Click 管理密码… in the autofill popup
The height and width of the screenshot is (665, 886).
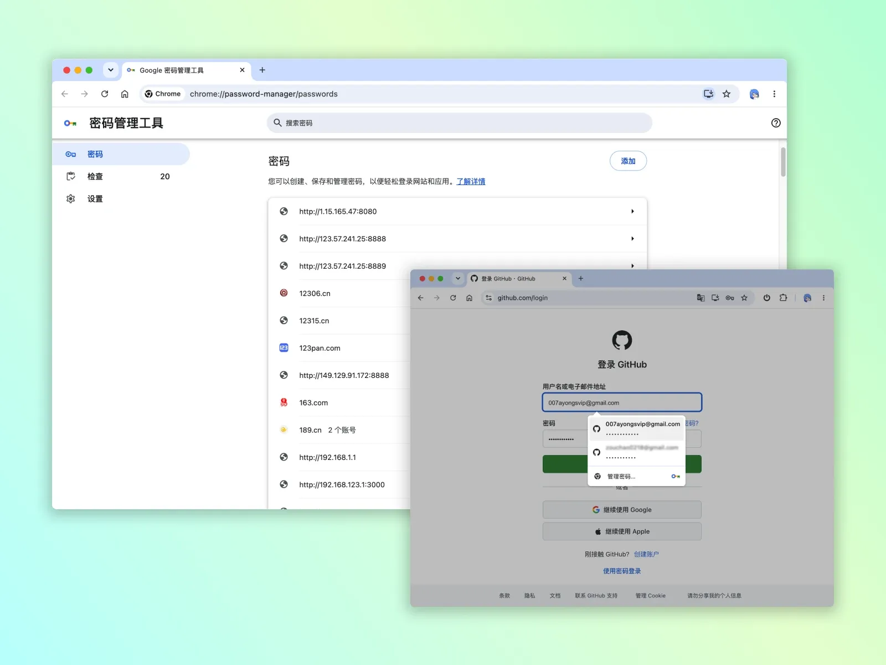(x=636, y=476)
